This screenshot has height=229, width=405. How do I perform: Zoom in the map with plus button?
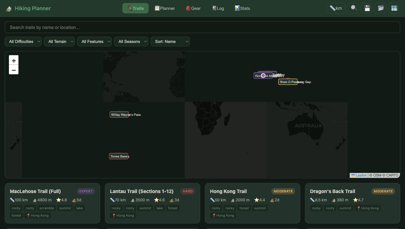pos(14,60)
